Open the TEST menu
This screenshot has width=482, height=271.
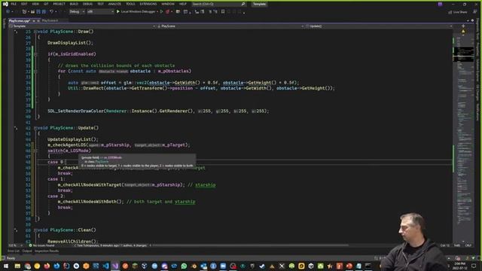[100, 4]
